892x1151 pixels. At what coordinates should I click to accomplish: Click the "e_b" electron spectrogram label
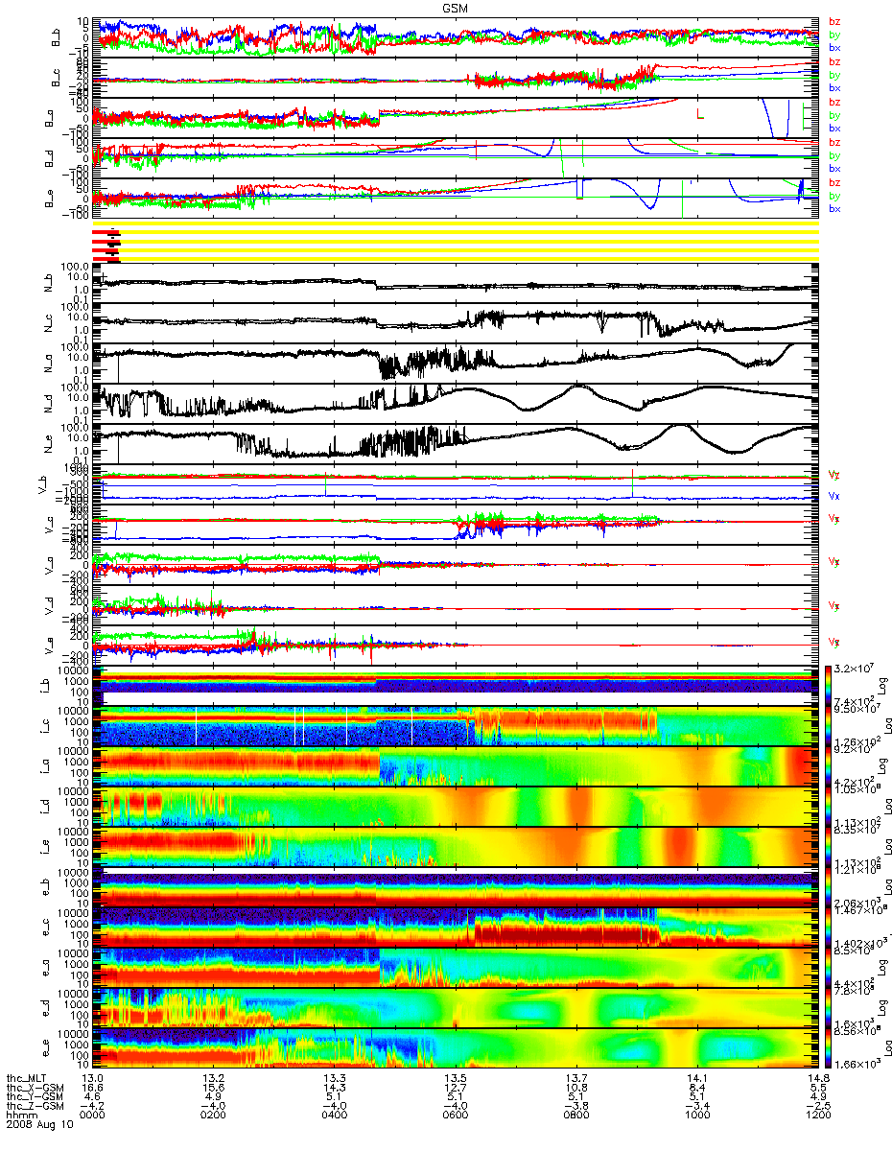[x=44, y=887]
